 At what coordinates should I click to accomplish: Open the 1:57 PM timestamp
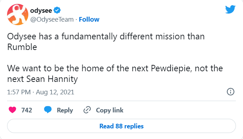click(19, 92)
